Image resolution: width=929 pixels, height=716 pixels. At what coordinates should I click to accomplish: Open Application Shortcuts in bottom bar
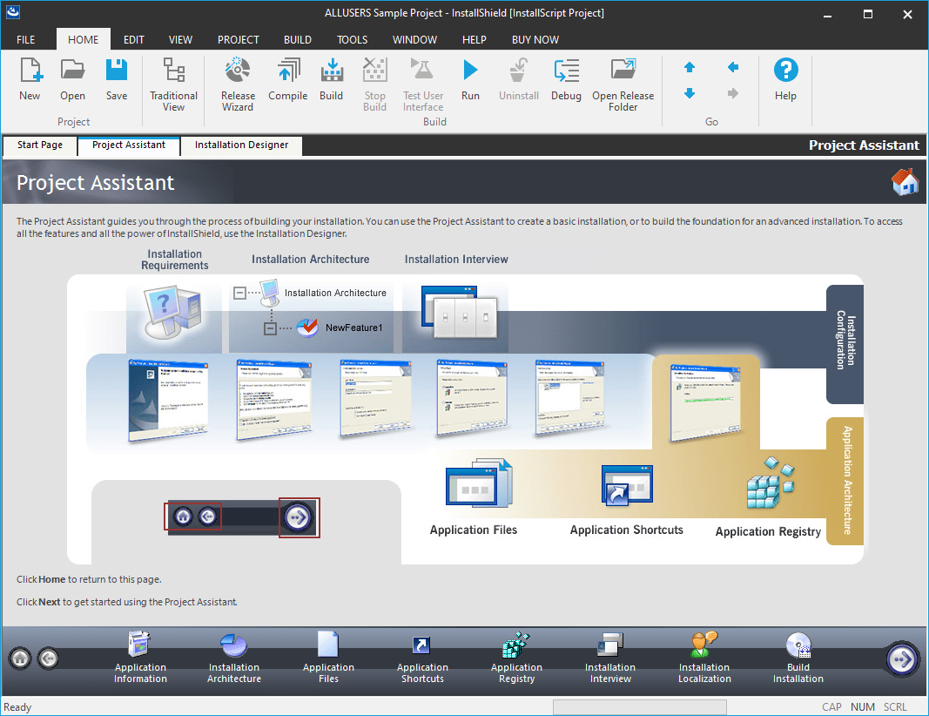(x=422, y=658)
